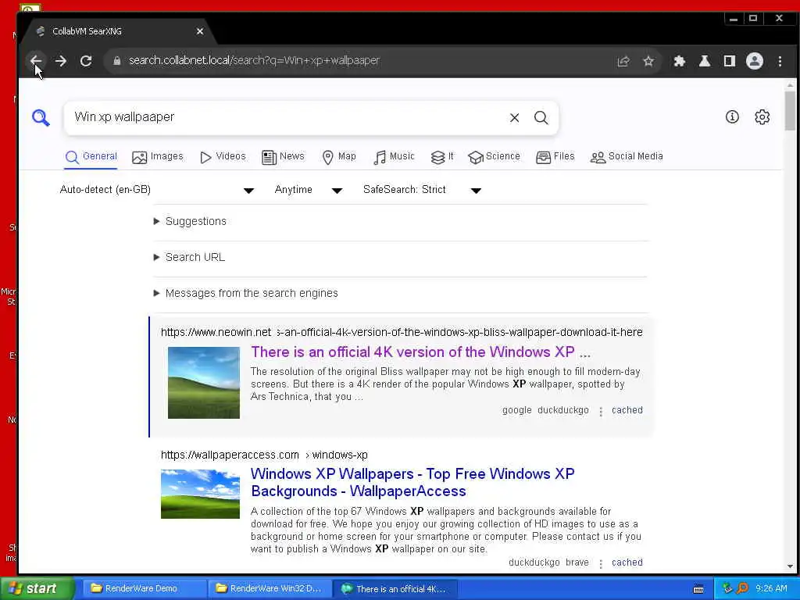Screen dimensions: 800x600
Task: Switch to the Files tab
Action: pyautogui.click(x=555, y=156)
